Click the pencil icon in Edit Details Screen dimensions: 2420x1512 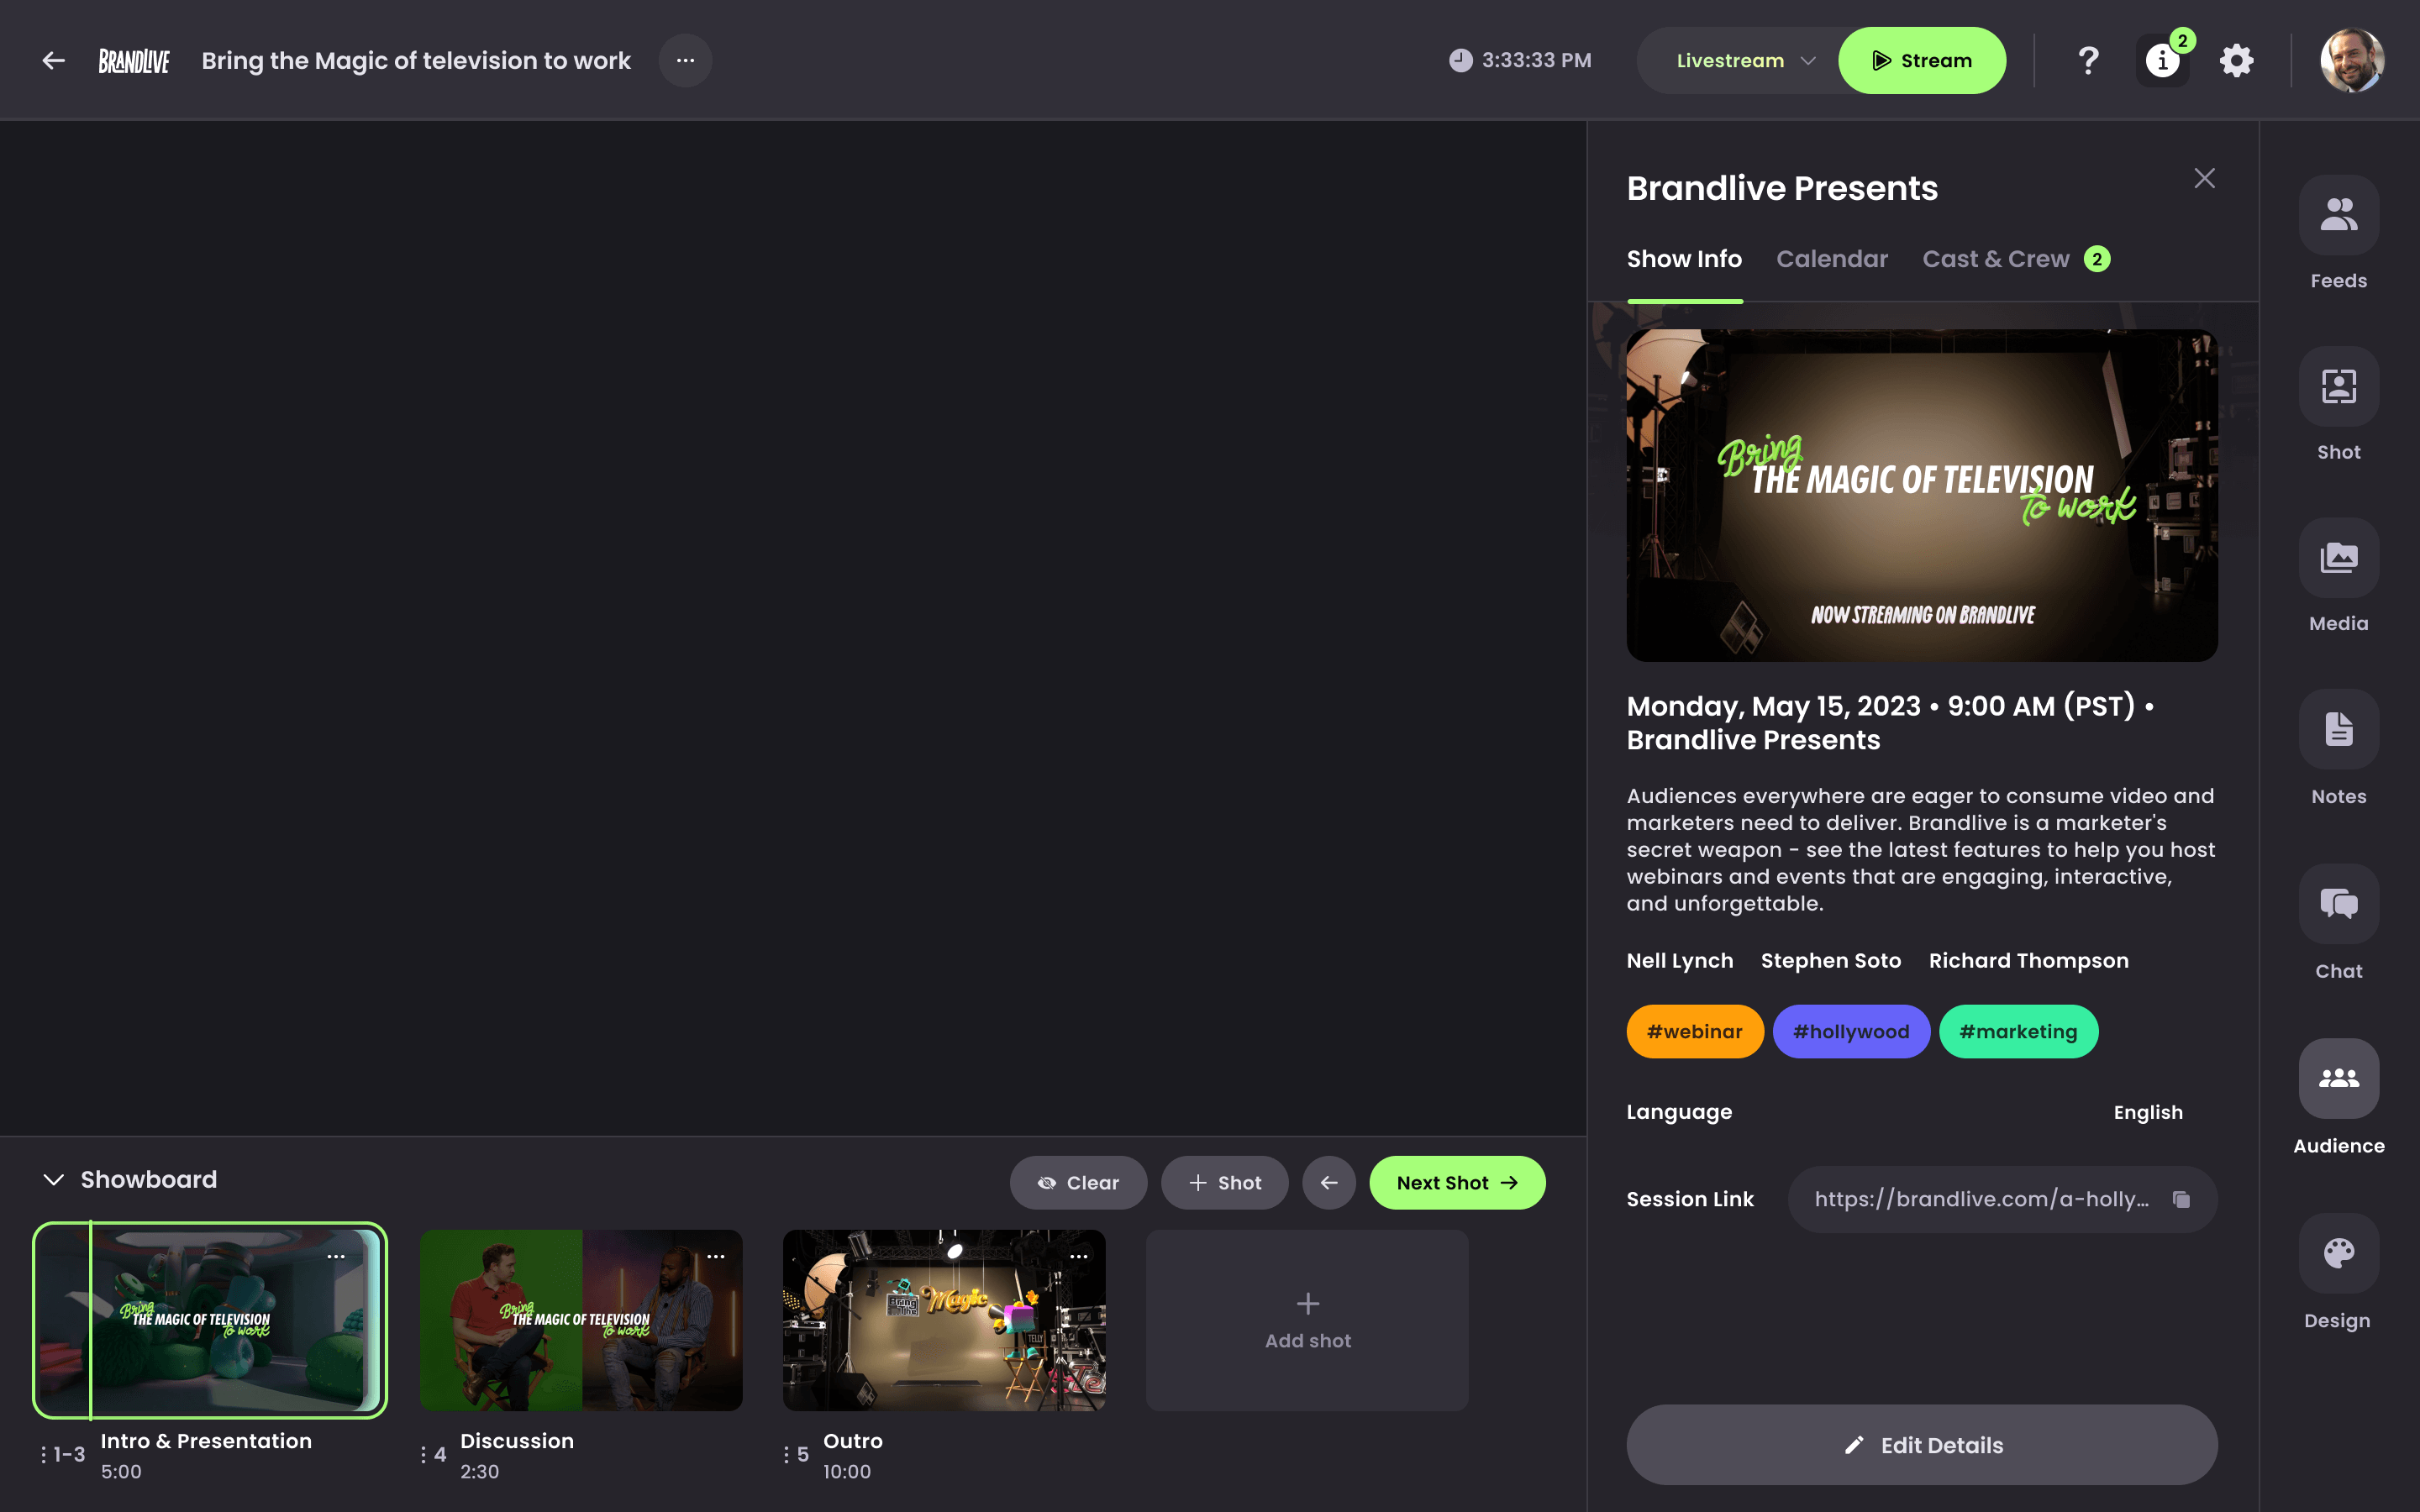coord(1854,1445)
